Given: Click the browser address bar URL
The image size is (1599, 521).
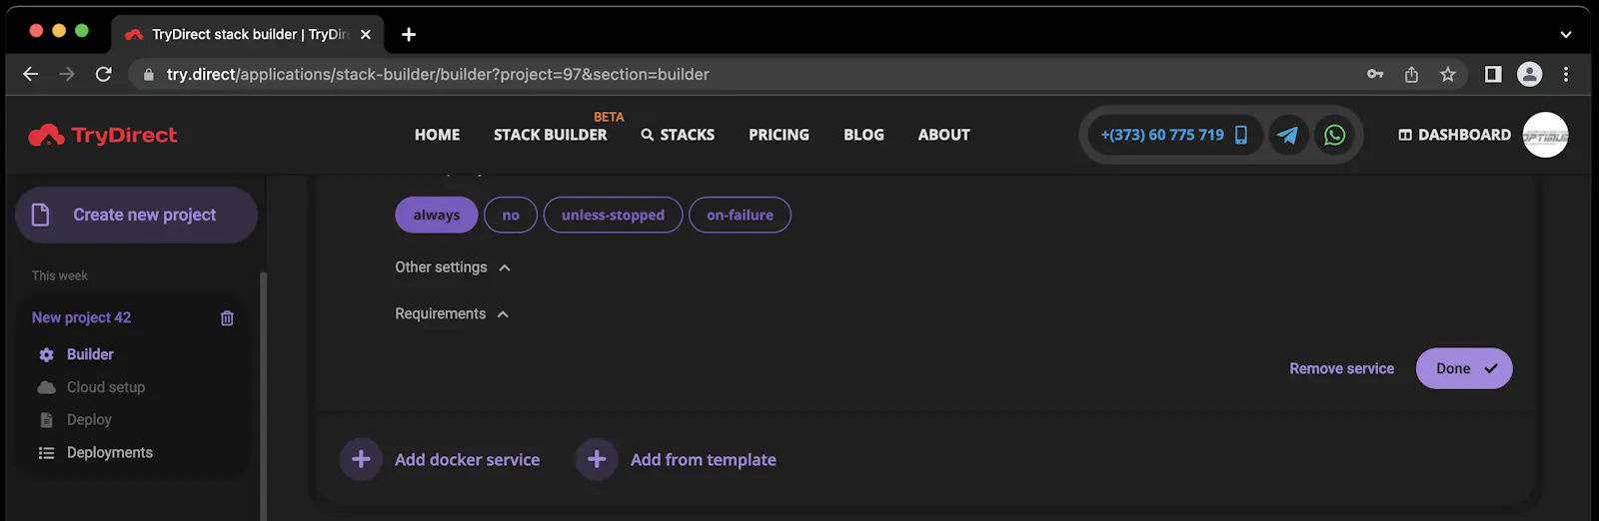Looking at the screenshot, I should click(x=438, y=74).
